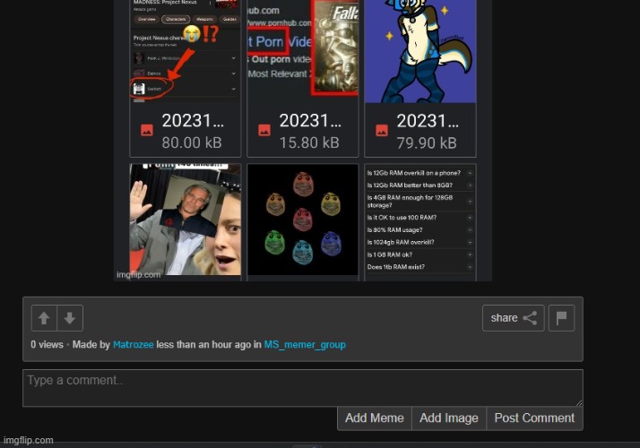Open the share options button
The image size is (640, 448).
point(513,318)
